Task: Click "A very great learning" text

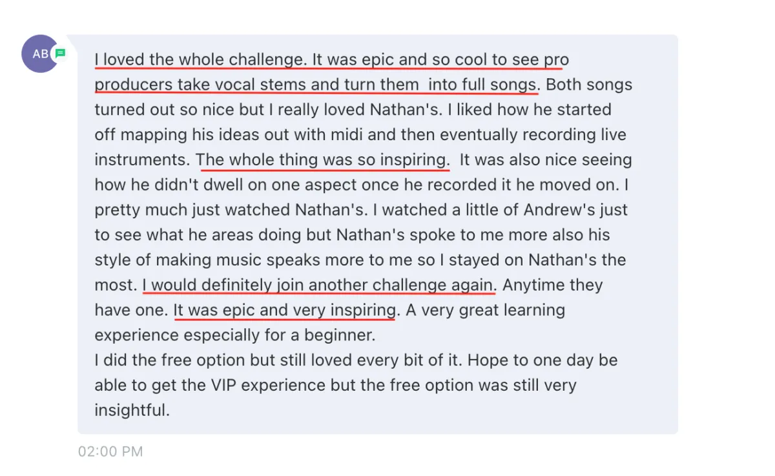Action: (485, 311)
